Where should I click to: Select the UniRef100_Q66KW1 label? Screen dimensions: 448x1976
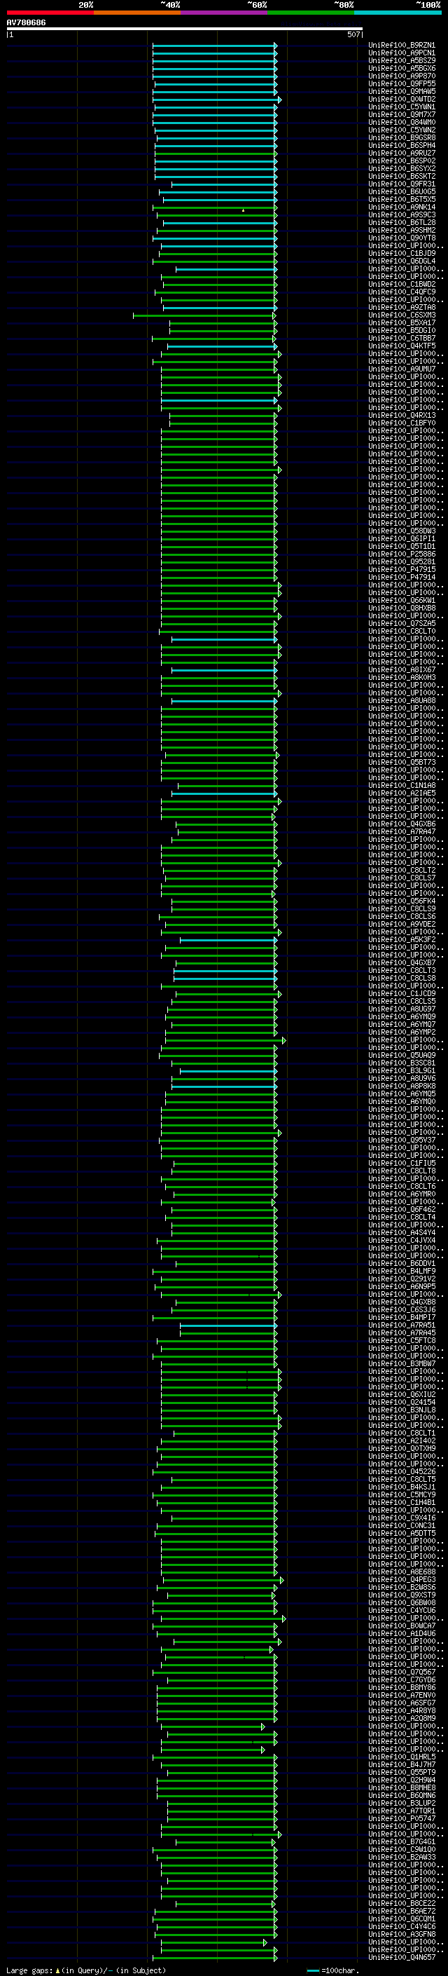[x=401, y=601]
